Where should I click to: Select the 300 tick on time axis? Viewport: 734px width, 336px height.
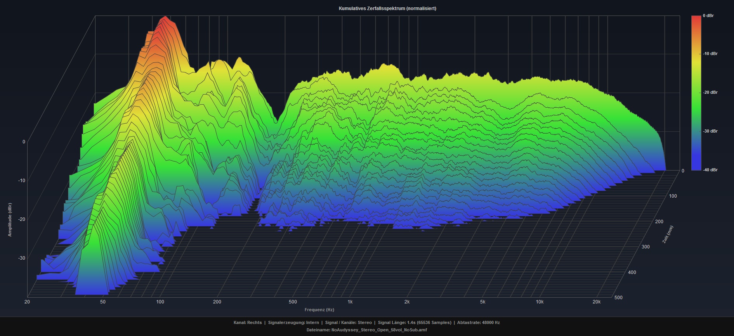tap(645, 247)
